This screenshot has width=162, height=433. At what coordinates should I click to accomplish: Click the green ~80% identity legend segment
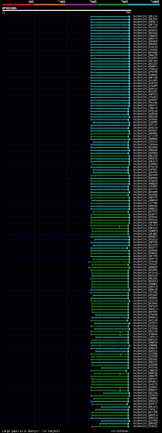click(x=112, y=5)
